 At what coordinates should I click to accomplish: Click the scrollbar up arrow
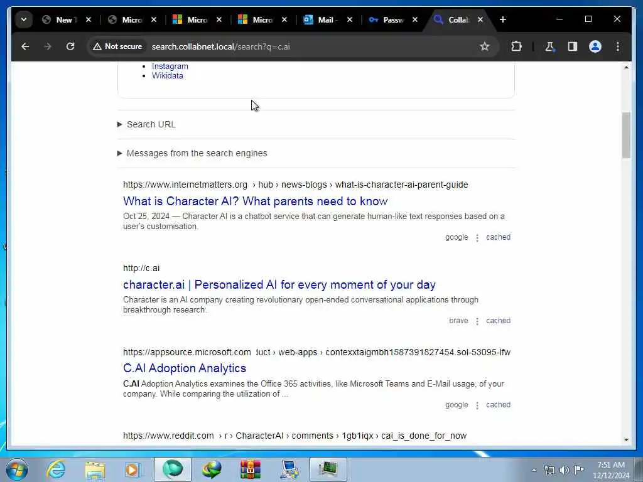click(626, 67)
